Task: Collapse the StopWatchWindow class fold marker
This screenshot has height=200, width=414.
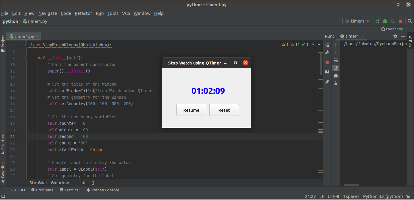Action: click(x=27, y=45)
